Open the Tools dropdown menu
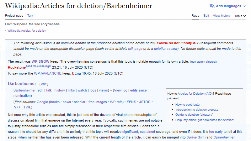Image resolution: width=251 pixels, height=141 pixels. [240, 16]
